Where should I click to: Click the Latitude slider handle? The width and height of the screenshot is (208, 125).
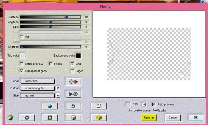[66, 17]
